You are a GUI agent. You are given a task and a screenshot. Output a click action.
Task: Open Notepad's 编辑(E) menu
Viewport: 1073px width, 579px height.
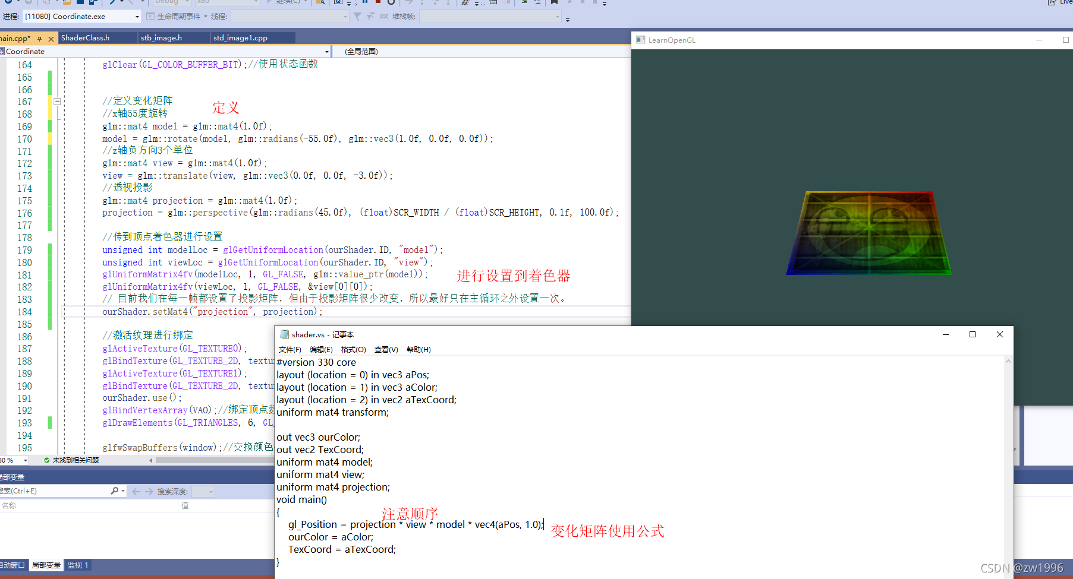coord(321,349)
